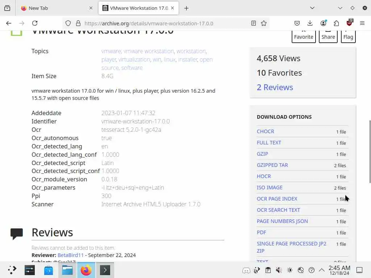The height and width of the screenshot is (278, 371).
Task: Close the New Tab tab
Action: (91, 8)
